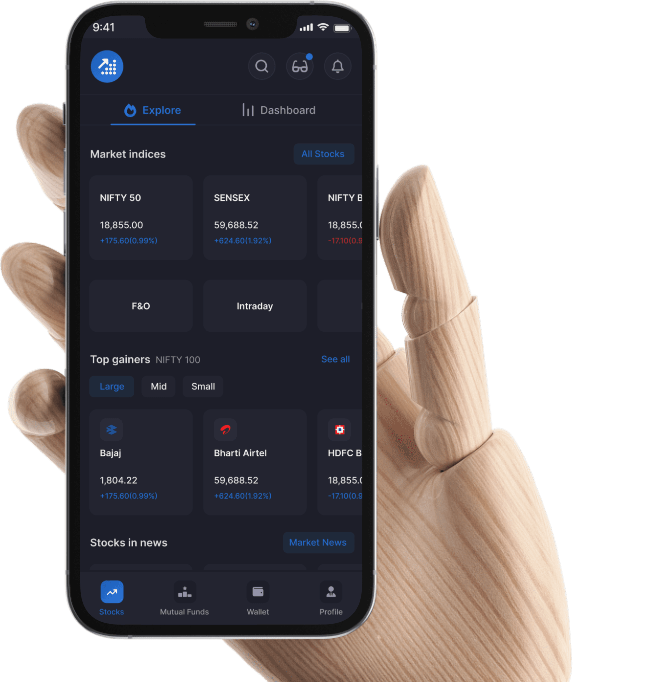Tap the spectacles/watchlist icon
This screenshot has width=665, height=682.
click(x=301, y=66)
